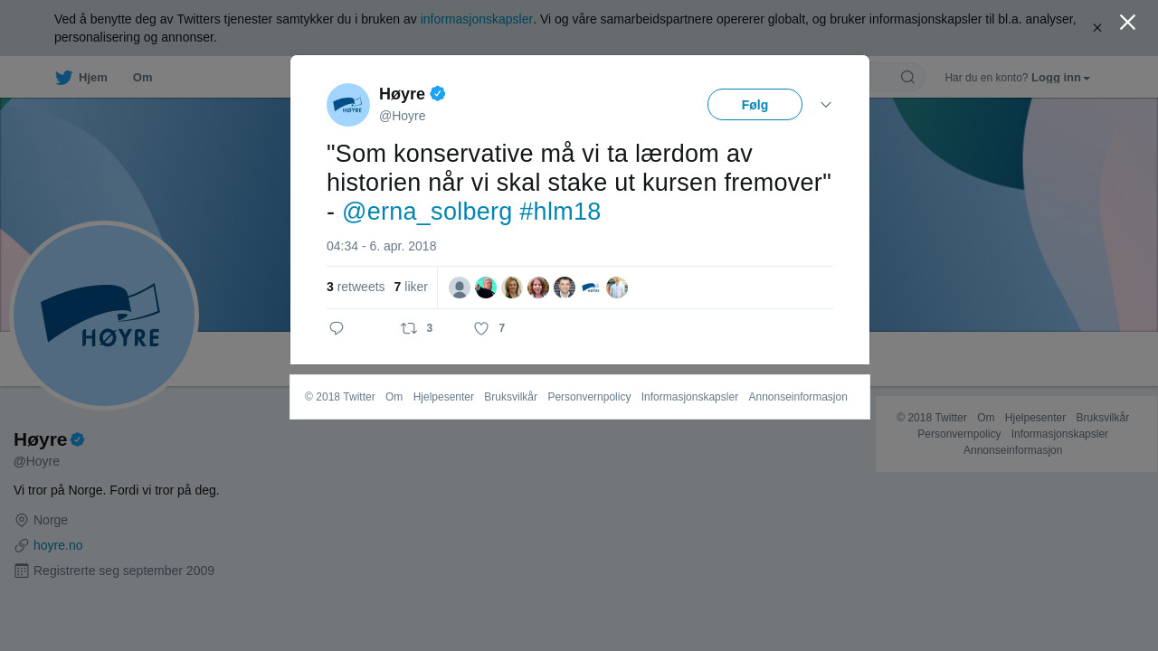The image size is (1158, 651).
Task: Open the @erna_solberg mention link
Action: [427, 212]
